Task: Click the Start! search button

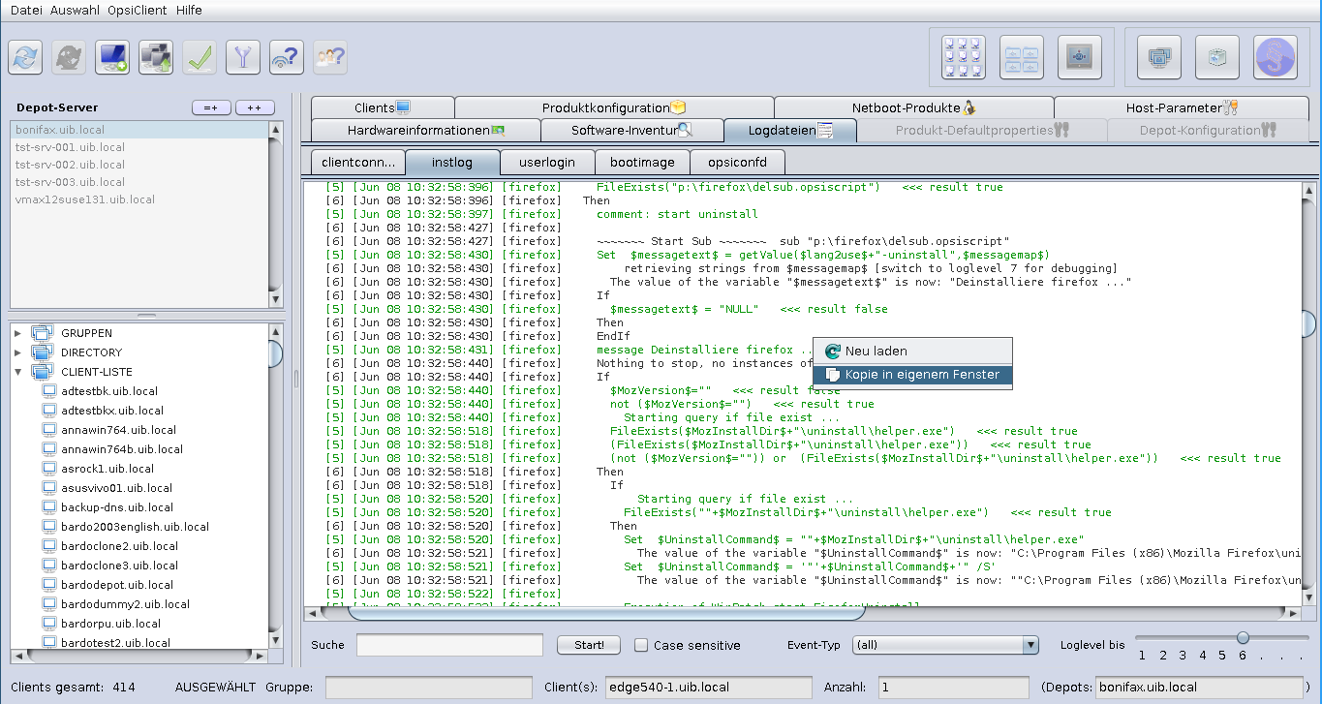Action: click(x=589, y=645)
